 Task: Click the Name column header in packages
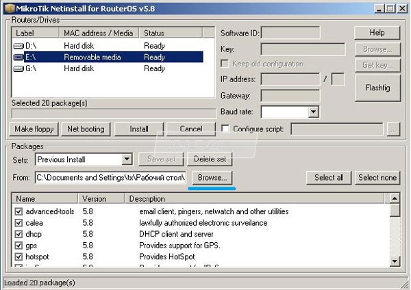tap(45, 199)
